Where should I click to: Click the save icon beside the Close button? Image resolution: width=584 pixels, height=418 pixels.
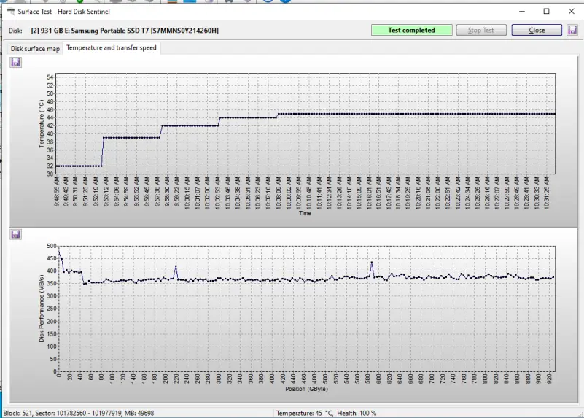[572, 30]
